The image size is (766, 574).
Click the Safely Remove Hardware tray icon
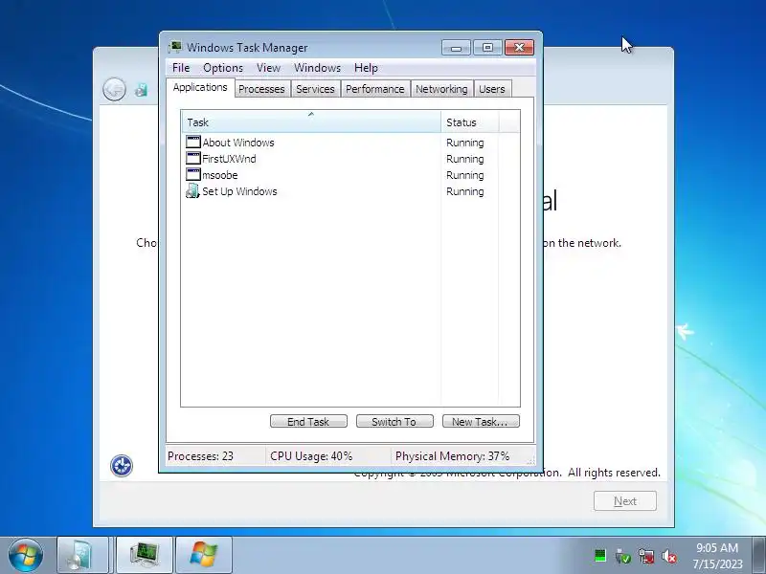click(623, 556)
